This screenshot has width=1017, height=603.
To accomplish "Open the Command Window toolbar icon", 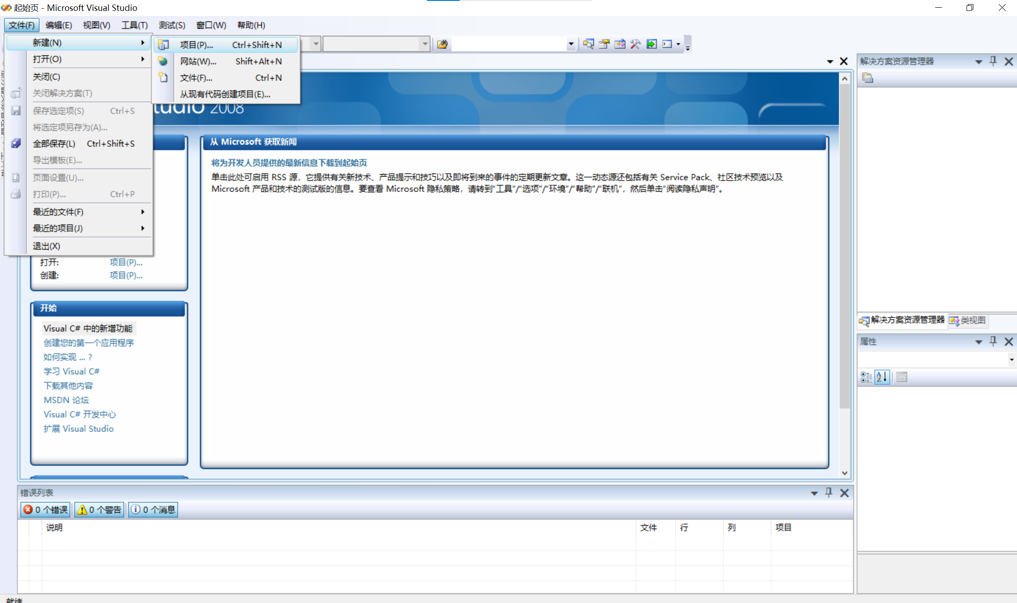I will click(666, 44).
